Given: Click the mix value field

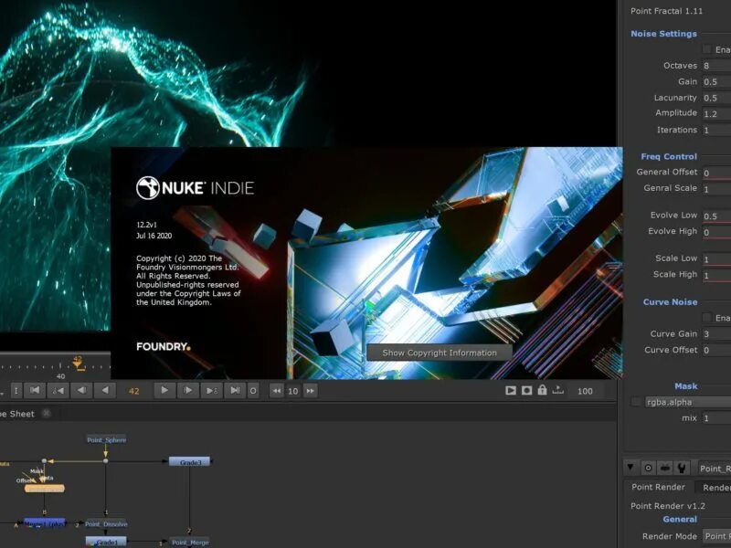Looking at the screenshot, I should point(716,418).
